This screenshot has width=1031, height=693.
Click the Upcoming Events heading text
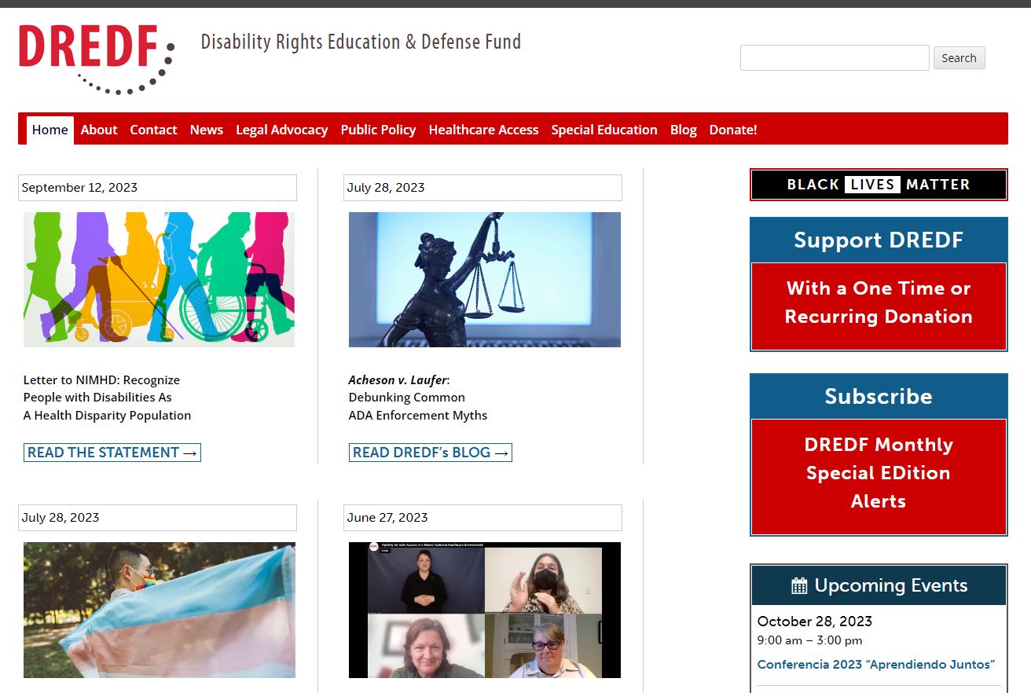coord(891,585)
